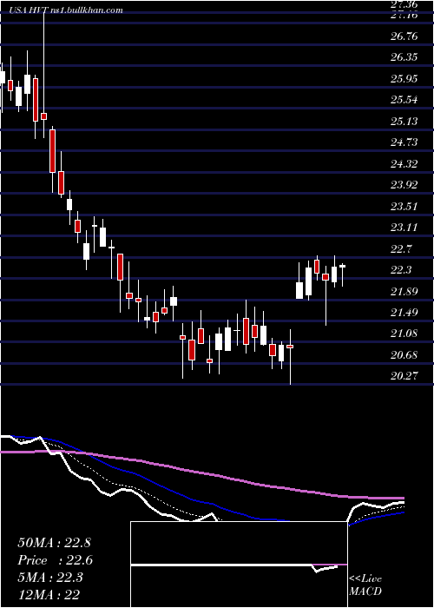Image resolution: width=434 pixels, height=608 pixels.
Task: Click the 21.08 price axis label
Action: pyautogui.click(x=404, y=333)
